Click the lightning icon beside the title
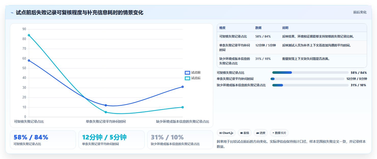The image size is (377, 159). click(x=12, y=12)
